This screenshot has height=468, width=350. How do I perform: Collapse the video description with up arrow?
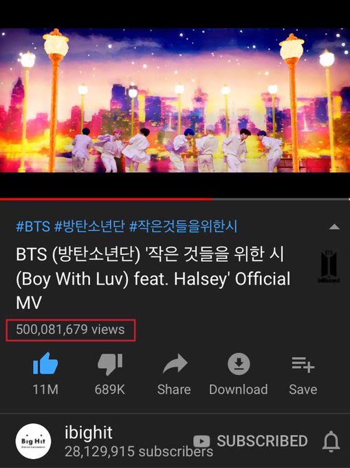(x=334, y=227)
